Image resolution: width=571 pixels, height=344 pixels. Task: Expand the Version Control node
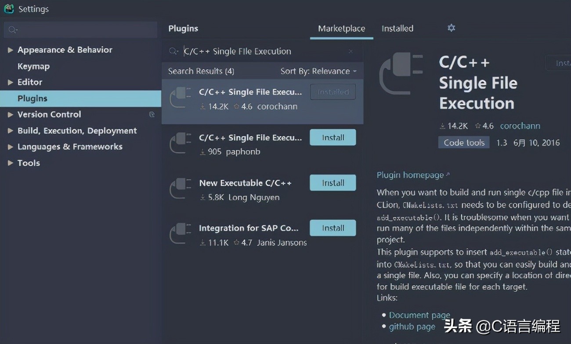10,115
